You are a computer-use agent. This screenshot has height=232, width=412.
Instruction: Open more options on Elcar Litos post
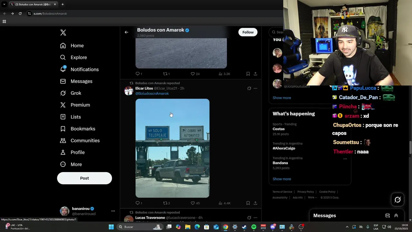(256, 88)
